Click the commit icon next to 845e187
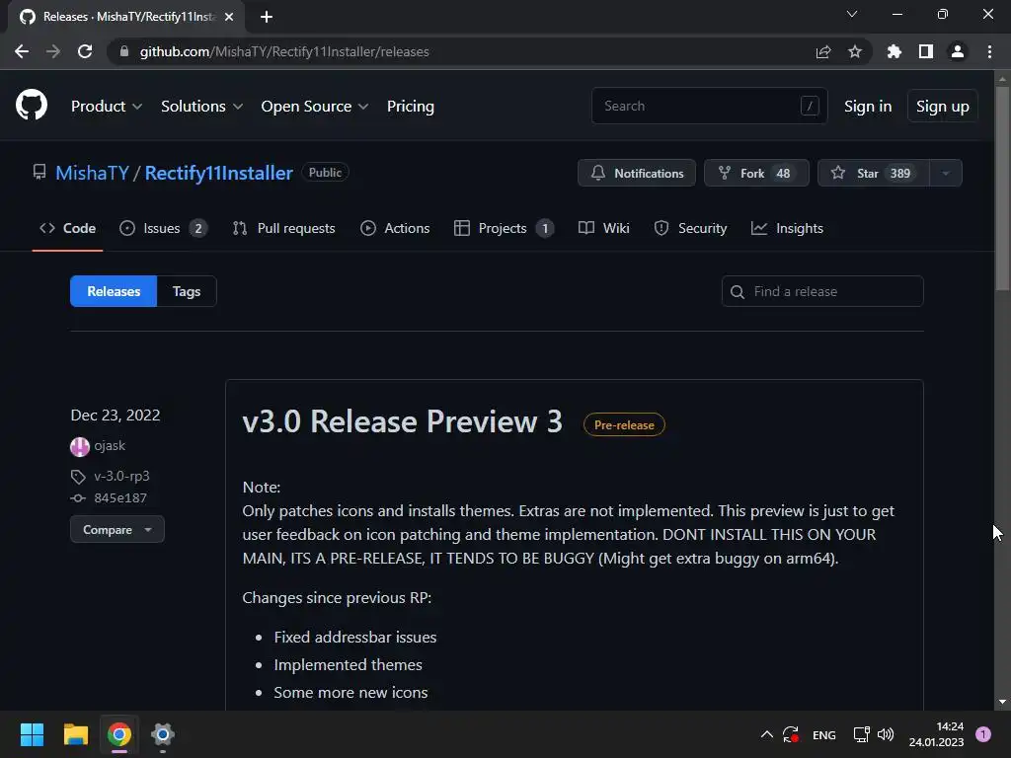The height and width of the screenshot is (758, 1011). pyautogui.click(x=77, y=498)
